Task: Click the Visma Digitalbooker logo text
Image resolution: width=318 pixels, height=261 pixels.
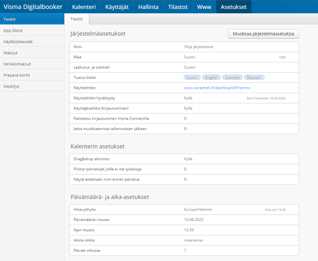Action: coord(33,7)
